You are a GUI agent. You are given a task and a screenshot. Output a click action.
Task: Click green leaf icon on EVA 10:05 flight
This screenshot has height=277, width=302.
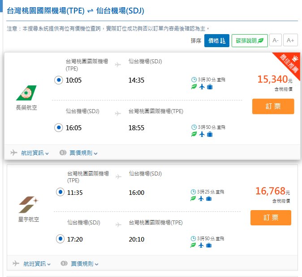pyautogui.click(x=194, y=87)
